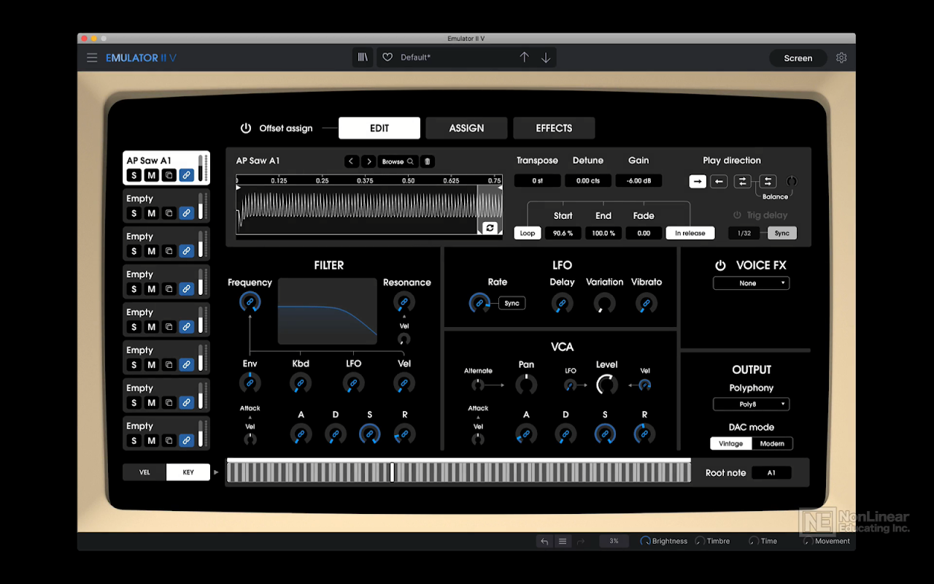Go to previous preset with up arrow
The image size is (934, 584).
click(x=524, y=58)
